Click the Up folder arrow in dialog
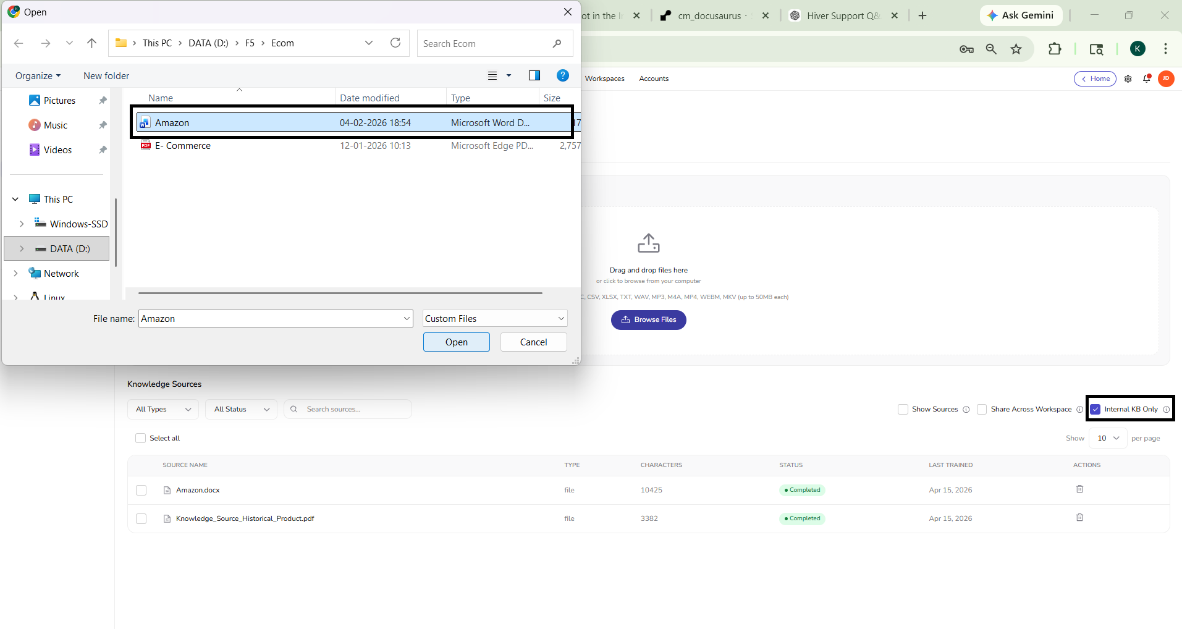The width and height of the screenshot is (1182, 629). pyautogui.click(x=91, y=43)
